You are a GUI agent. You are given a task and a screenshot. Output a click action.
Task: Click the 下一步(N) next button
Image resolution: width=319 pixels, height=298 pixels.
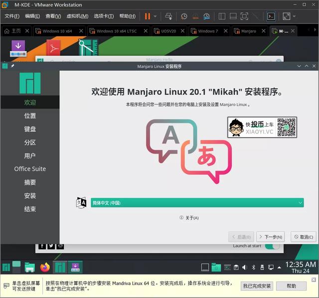[x=270, y=237]
